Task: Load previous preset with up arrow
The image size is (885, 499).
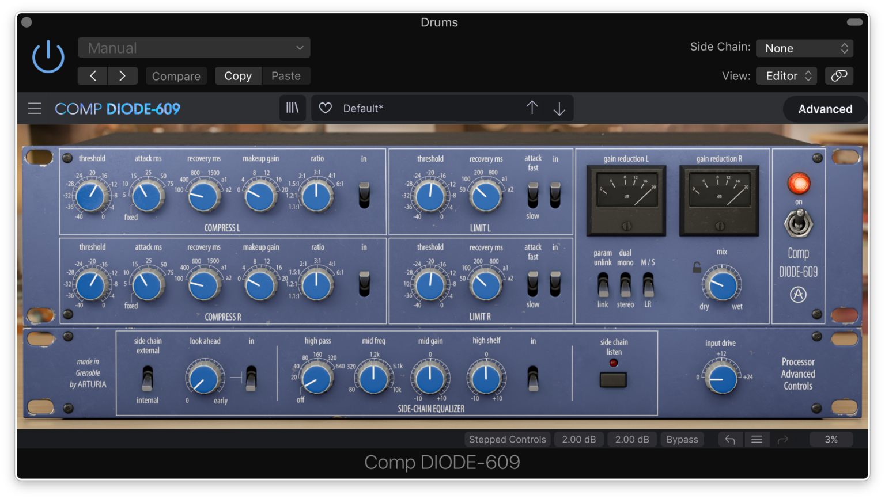Action: click(x=532, y=108)
